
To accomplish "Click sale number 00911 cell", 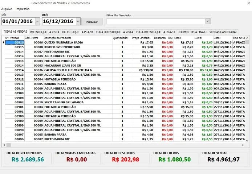I will [15, 84].
